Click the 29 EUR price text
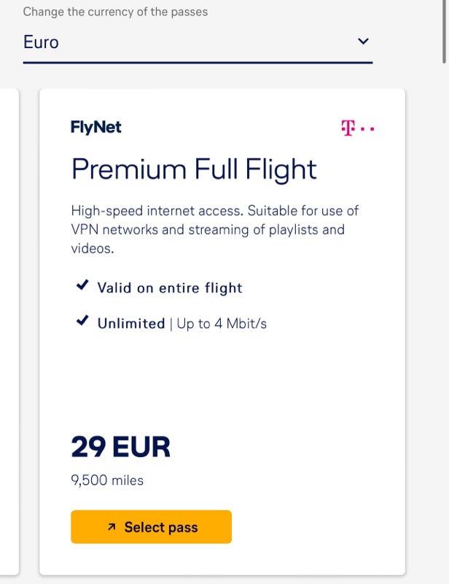Viewport: 449px width, 584px height. [120, 447]
